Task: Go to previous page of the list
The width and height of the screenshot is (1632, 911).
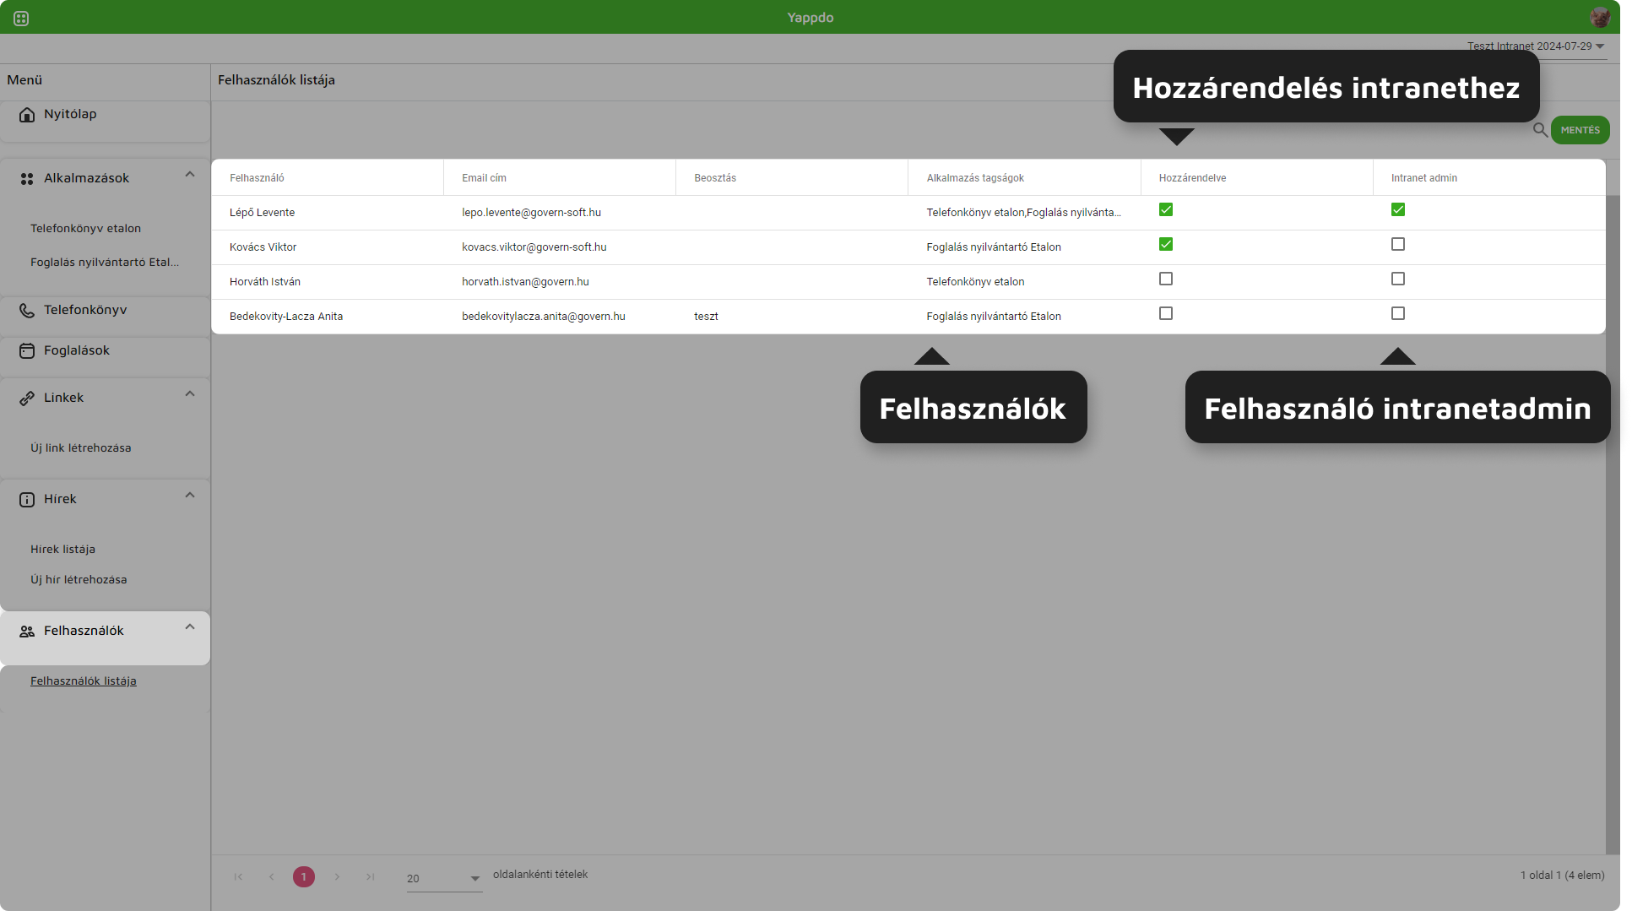Action: tap(271, 876)
